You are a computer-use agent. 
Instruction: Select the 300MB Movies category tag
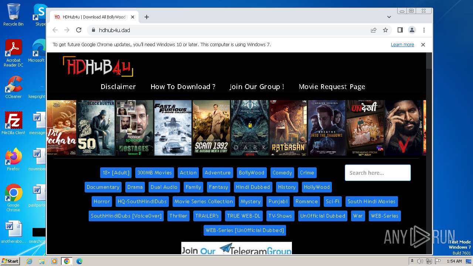(154, 173)
